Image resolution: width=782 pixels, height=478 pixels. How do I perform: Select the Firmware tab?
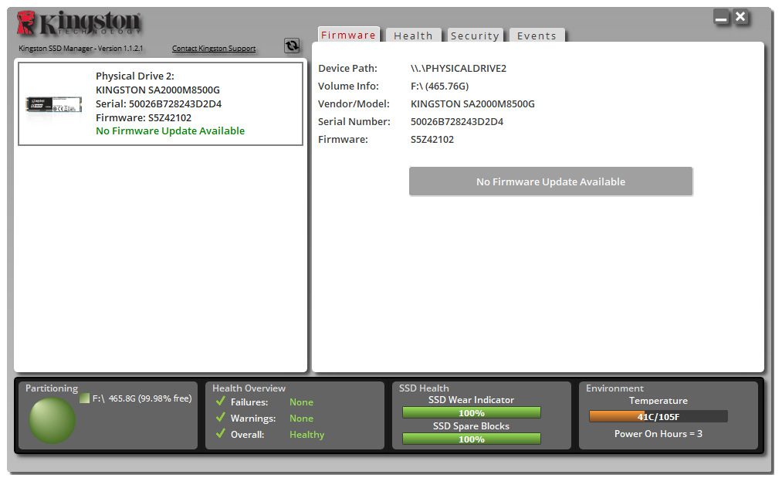click(349, 35)
